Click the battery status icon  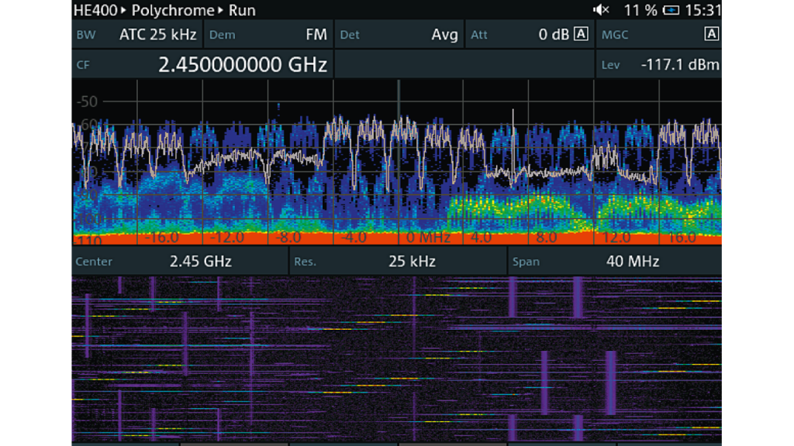pyautogui.click(x=671, y=10)
